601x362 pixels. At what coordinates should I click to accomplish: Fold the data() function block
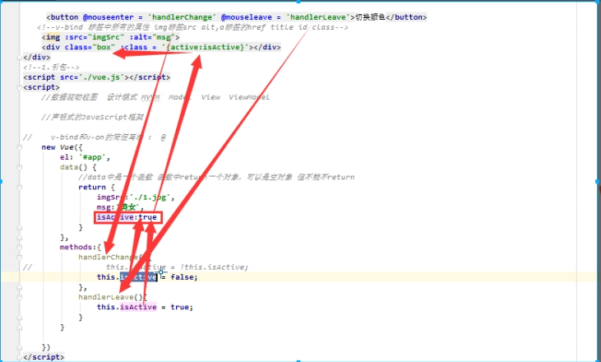19,167
